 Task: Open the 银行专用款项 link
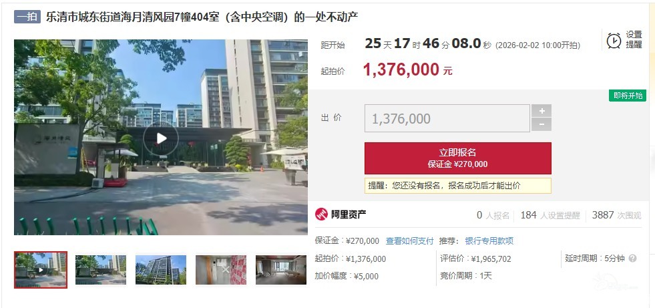[x=489, y=241]
